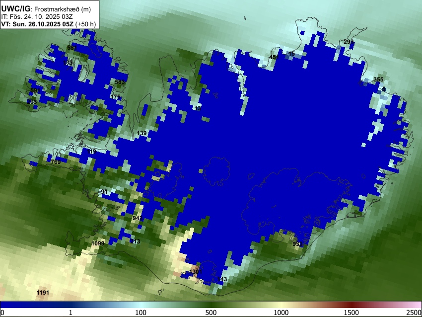The width and height of the screenshot is (422, 317).
Task: Click the '769' map value
Action: pyautogui.click(x=56, y=162)
